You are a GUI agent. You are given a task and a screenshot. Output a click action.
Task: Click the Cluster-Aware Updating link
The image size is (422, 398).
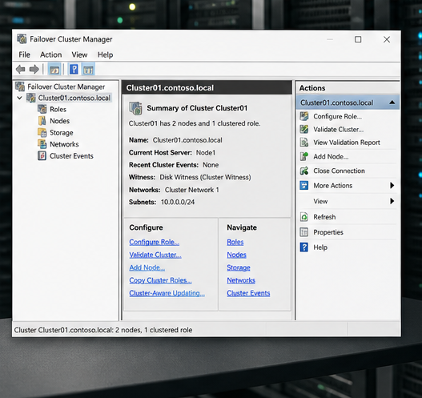[167, 293]
